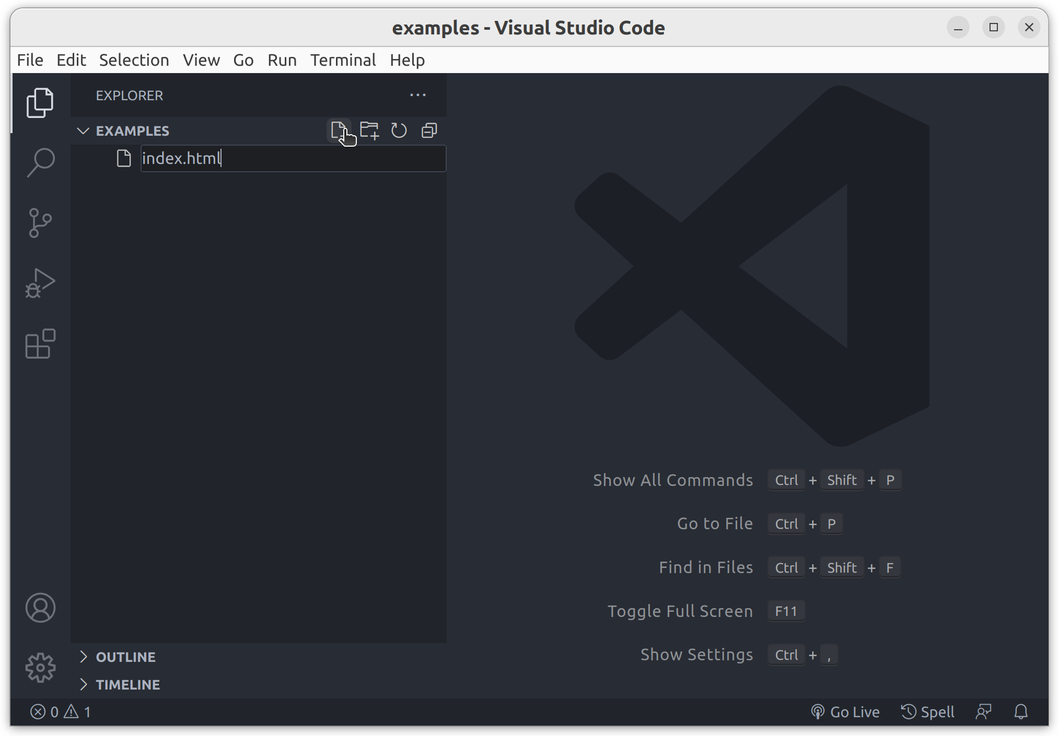The image size is (1059, 736).
Task: Open the Extensions view icon
Action: tap(40, 343)
